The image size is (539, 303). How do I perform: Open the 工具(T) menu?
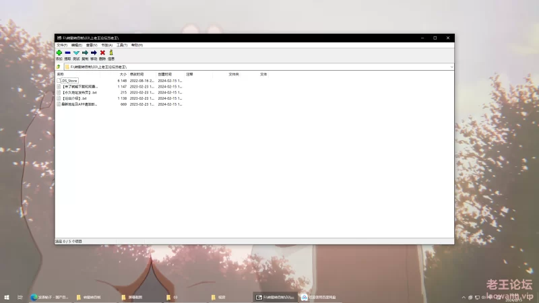122,45
